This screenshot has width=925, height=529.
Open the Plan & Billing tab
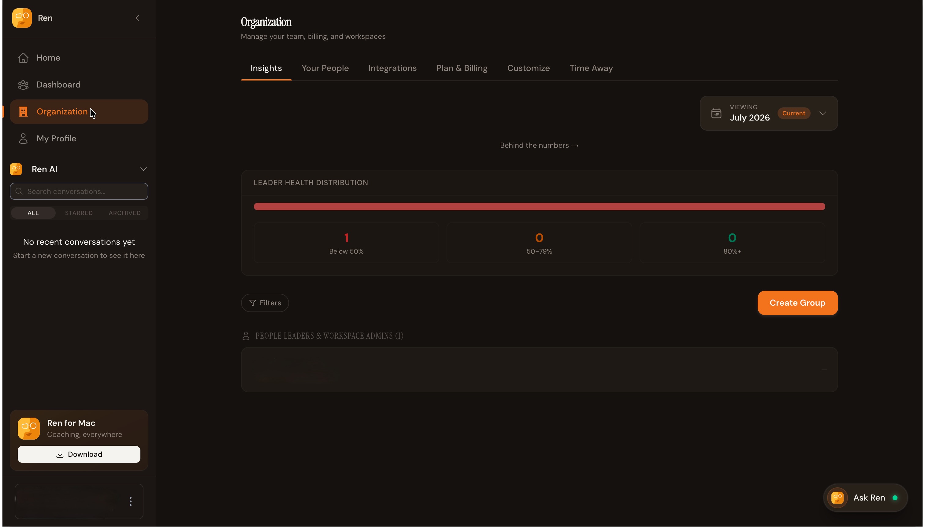coord(462,68)
